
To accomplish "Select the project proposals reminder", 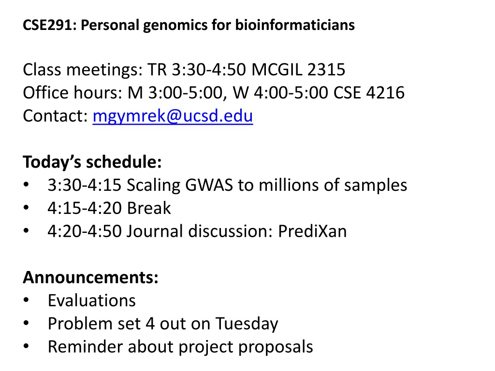I will [x=180, y=347].
